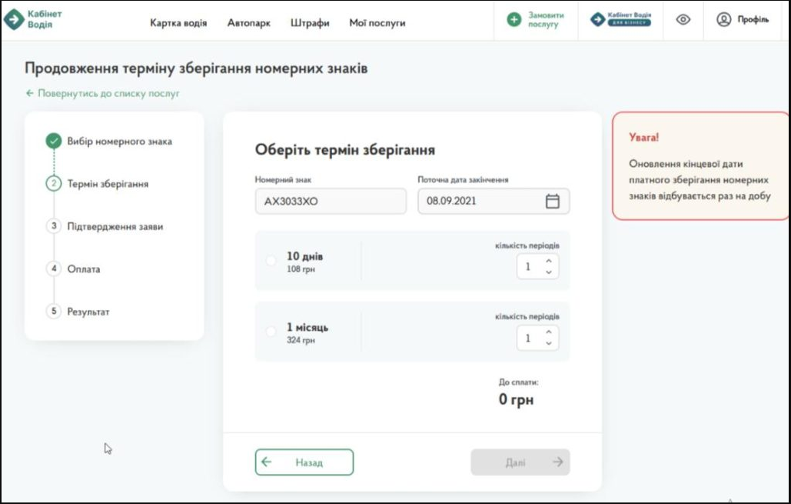791x504 pixels.
Task: Click the back arrow inside Назад button
Action: coord(267,462)
